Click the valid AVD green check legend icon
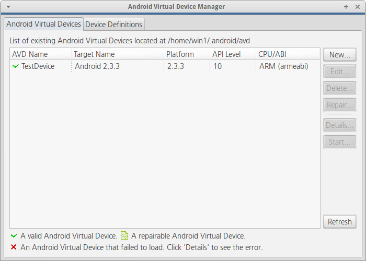The height and width of the screenshot is (261, 366). click(14, 236)
